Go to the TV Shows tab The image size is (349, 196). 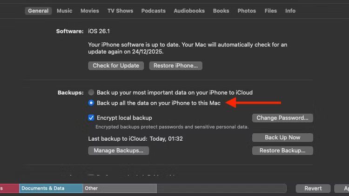[120, 11]
